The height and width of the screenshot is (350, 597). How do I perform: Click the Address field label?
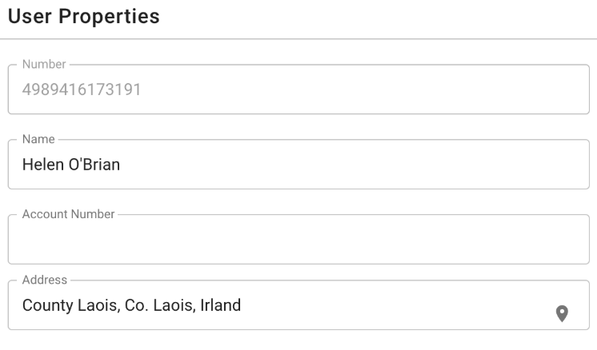click(45, 280)
